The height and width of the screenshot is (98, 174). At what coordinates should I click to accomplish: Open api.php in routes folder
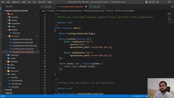(14, 77)
